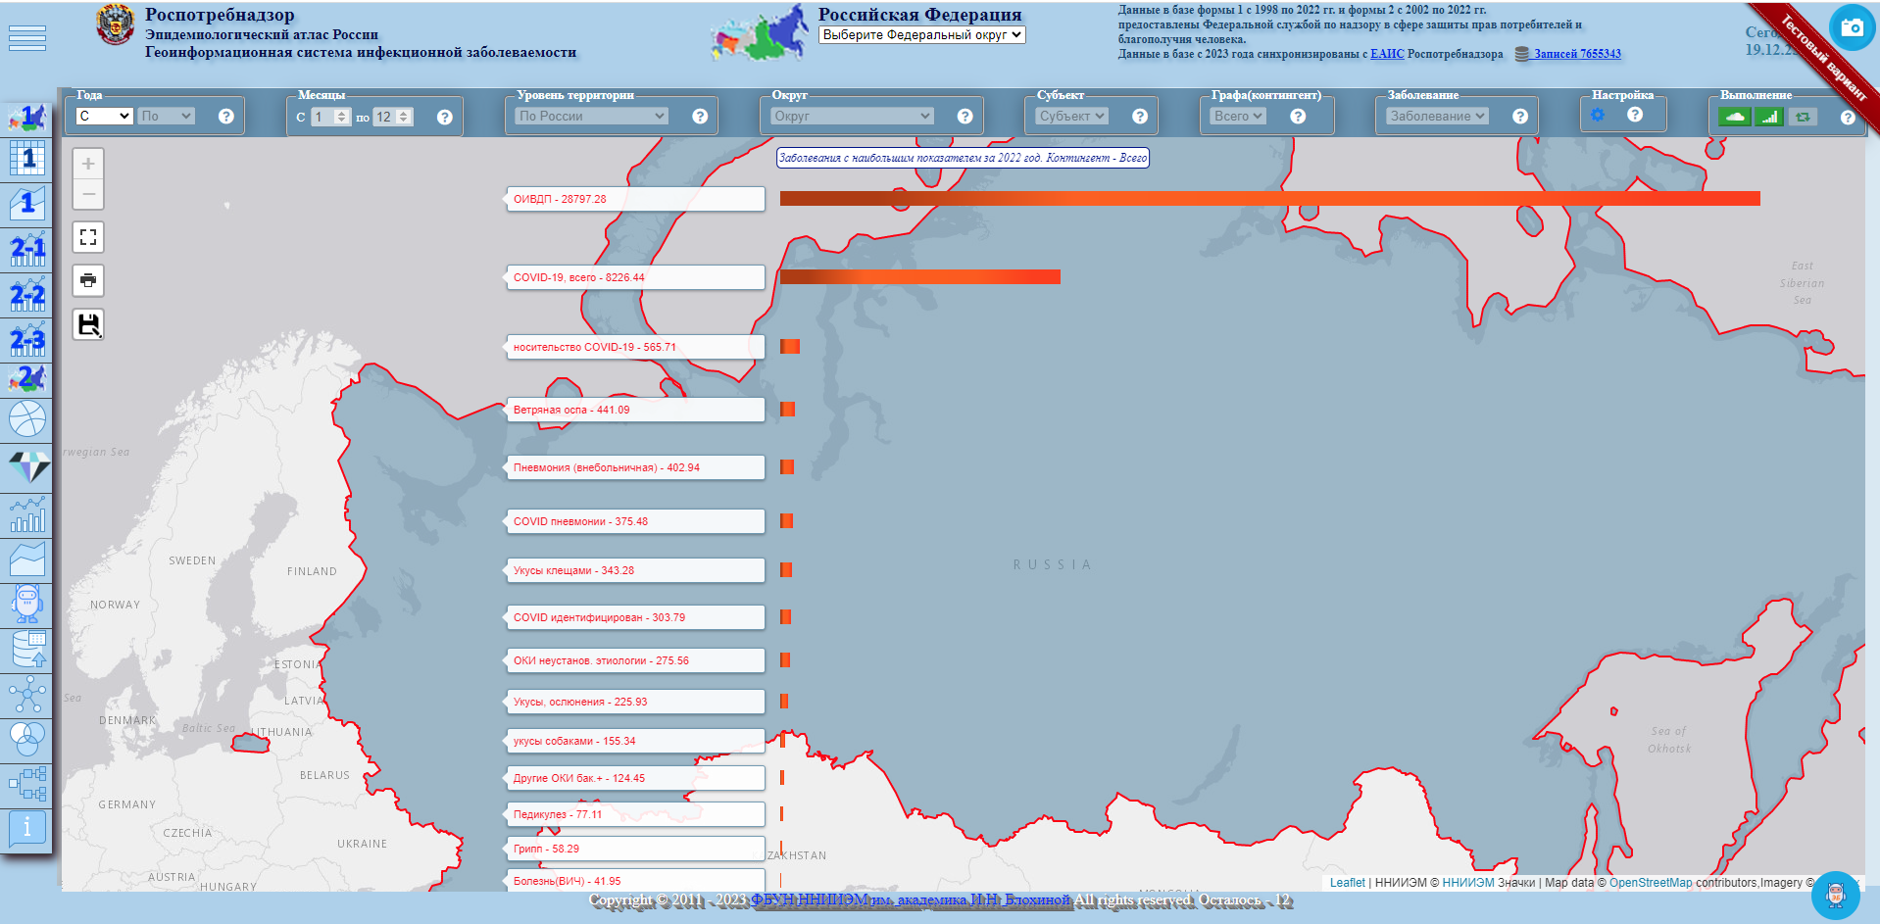
Task: Open the hamburger menu at top left
Action: tap(27, 38)
